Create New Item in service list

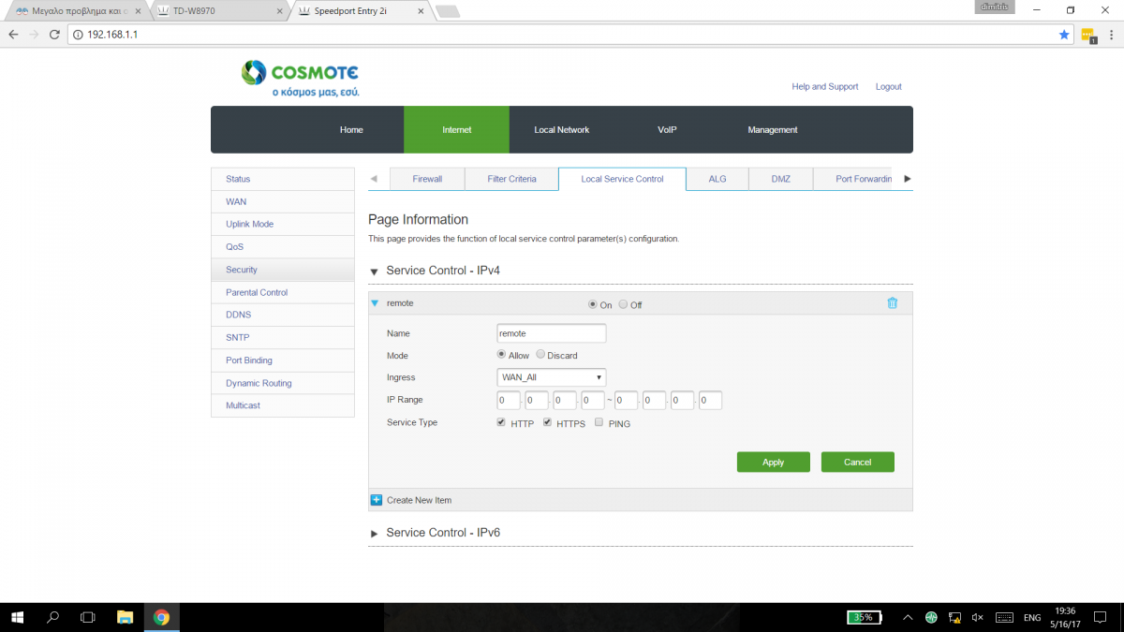(419, 500)
